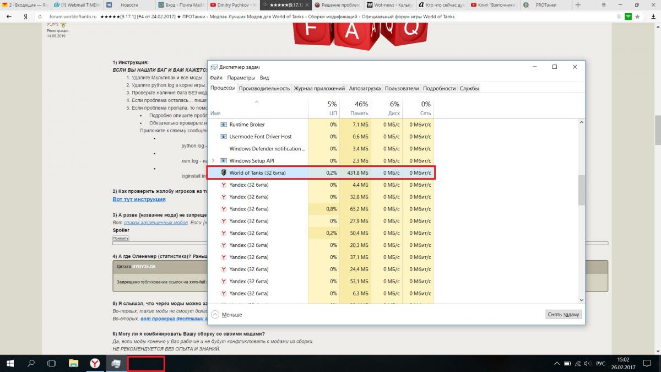
Task: Select the World of Tanks process icon
Action: click(x=224, y=173)
